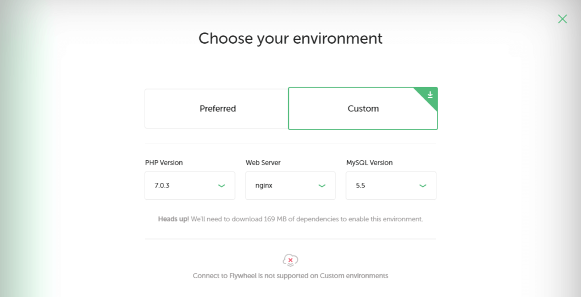The width and height of the screenshot is (581, 297).
Task: Click the Heads up download notice
Action: point(290,219)
